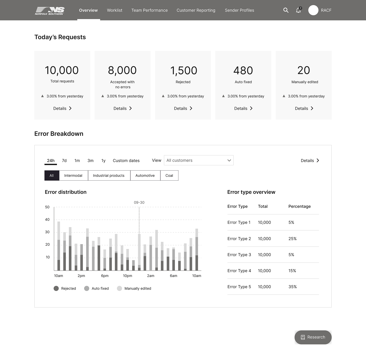Click the 20 manually edited number

point(304,70)
